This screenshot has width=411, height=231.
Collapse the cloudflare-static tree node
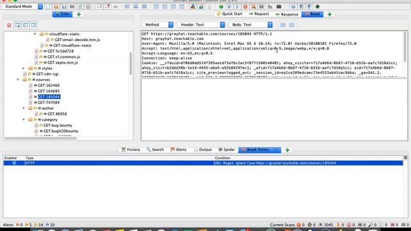(x=35, y=34)
